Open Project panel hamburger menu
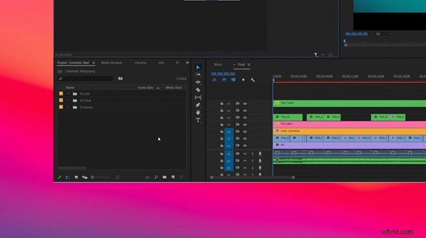Screen dimensions: 426x238 point(94,63)
